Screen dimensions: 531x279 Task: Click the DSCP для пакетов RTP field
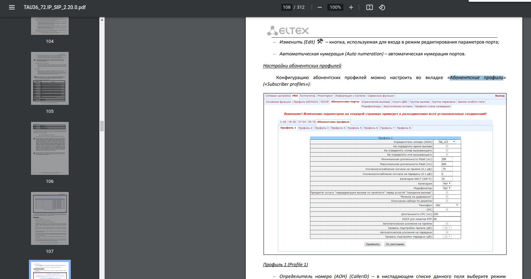[x=447, y=219]
